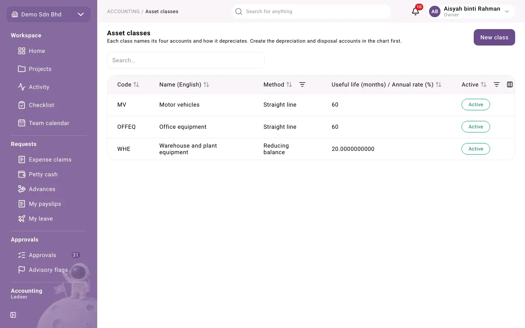This screenshot has height=328, width=525.
Task: Open the Active column filter
Action: 497,84
